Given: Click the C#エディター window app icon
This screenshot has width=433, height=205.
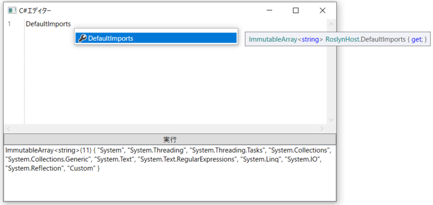Looking at the screenshot, I should (x=12, y=11).
